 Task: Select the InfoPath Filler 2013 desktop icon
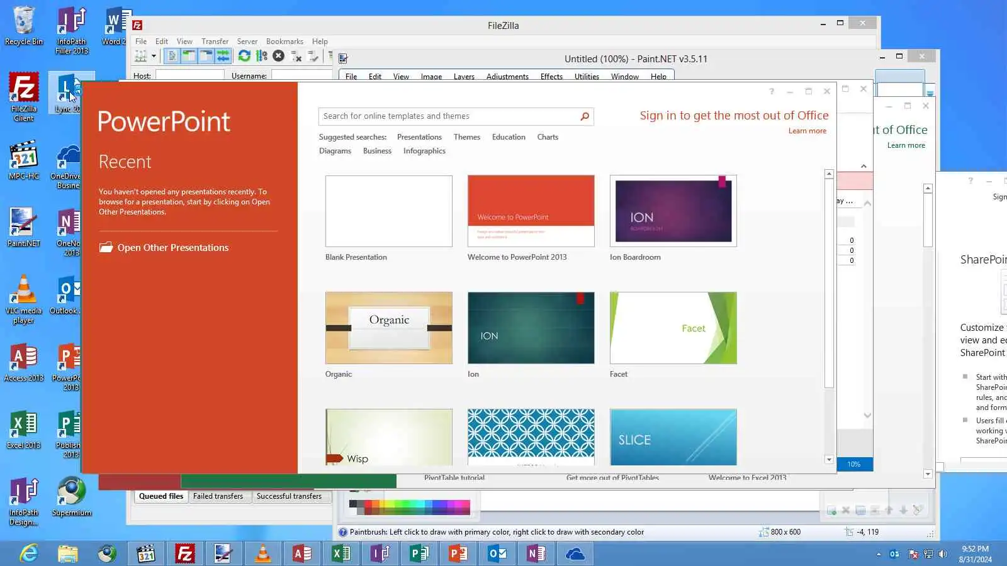(x=72, y=30)
